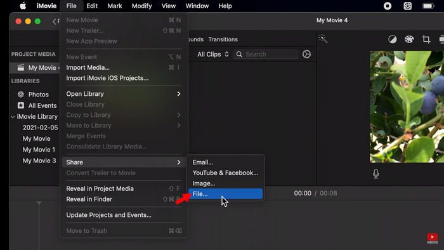Screen dimensions: 444x250
Task: Click the timeline playhead marker
Action: [39, 203]
